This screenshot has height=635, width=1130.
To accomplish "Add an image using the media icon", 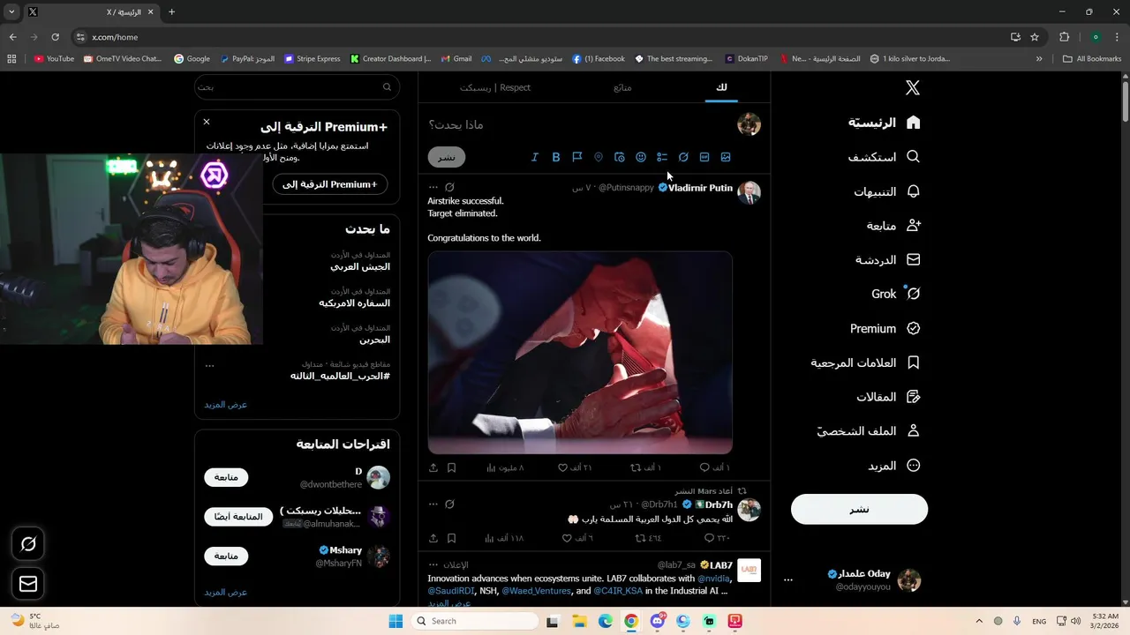I will point(726,157).
